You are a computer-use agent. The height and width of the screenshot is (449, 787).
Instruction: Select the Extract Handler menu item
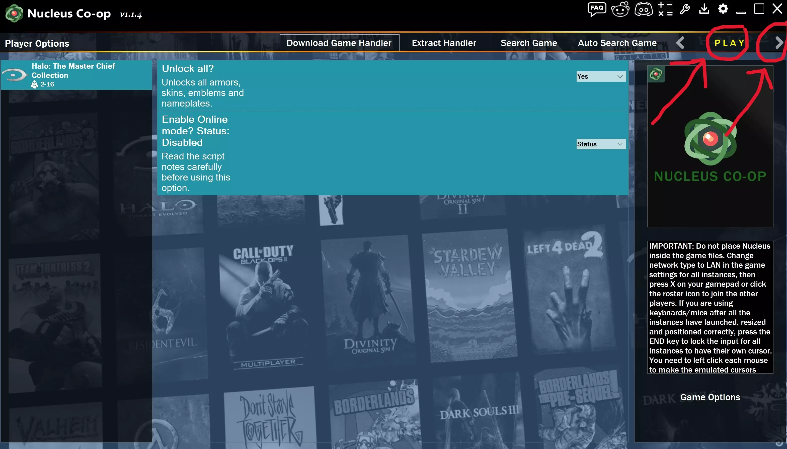[x=444, y=43]
